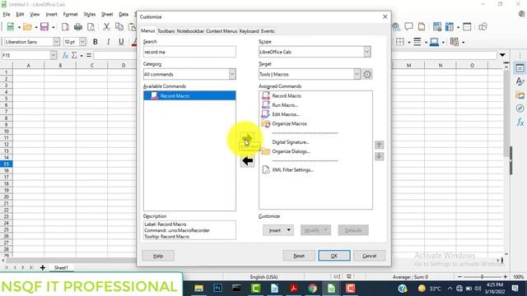
Task: Click the Reset button
Action: [x=299, y=256]
